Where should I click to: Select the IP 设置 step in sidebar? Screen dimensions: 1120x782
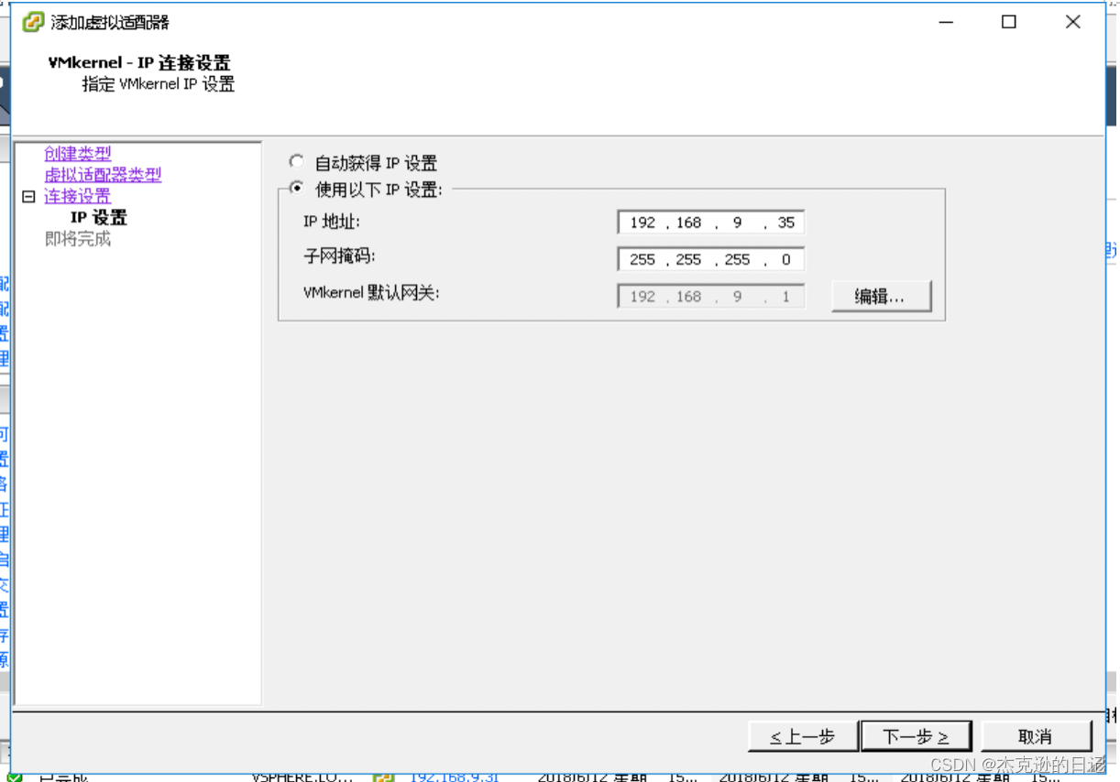pyautogui.click(x=99, y=218)
